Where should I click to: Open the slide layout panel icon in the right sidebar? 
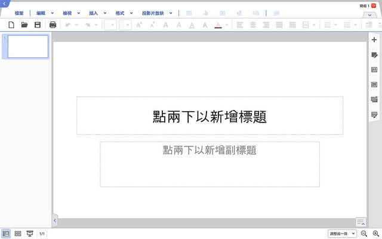(x=374, y=85)
